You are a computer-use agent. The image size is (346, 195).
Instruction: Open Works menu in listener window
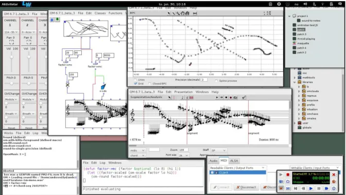click(8, 133)
